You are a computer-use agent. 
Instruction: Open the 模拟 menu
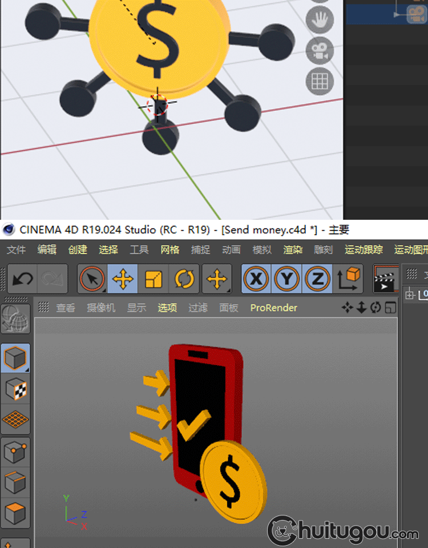click(x=262, y=249)
